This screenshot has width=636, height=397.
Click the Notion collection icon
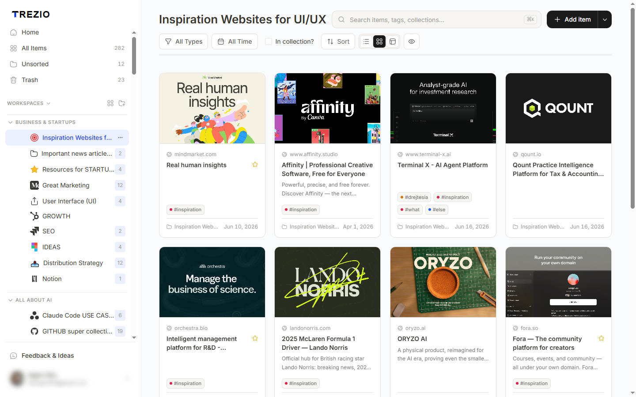(34, 279)
